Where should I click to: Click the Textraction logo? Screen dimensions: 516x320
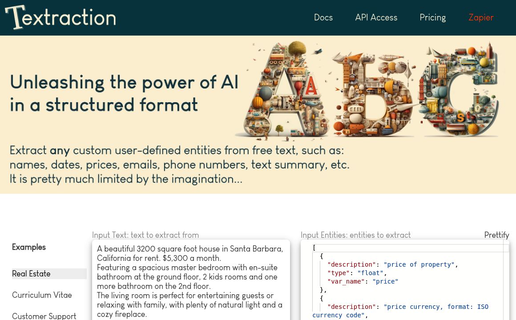[60, 17]
